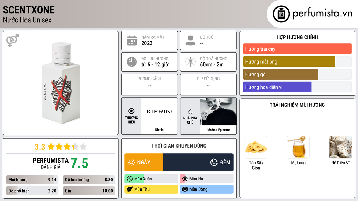Select the Táo Sấy Giòn note image
The width and height of the screenshot is (358, 201).
[x=256, y=147]
